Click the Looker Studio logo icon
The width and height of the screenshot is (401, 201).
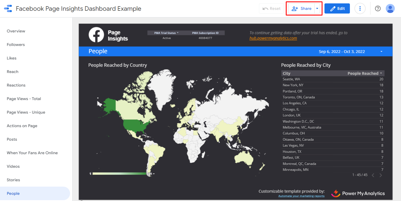pos(8,9)
